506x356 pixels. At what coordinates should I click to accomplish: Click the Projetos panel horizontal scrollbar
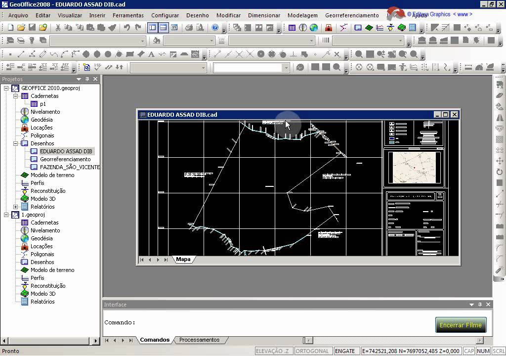point(49,341)
